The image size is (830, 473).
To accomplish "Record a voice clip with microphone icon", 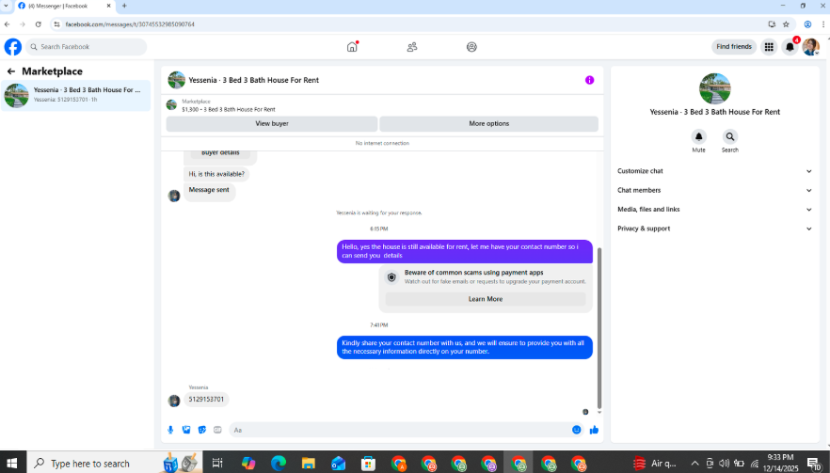I will tap(170, 430).
